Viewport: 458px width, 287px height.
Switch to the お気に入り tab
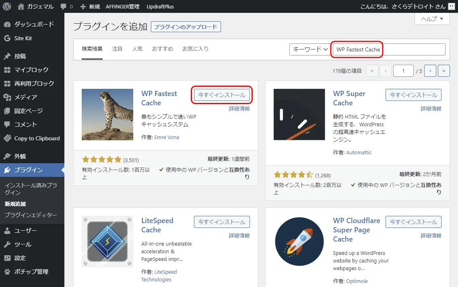point(195,49)
